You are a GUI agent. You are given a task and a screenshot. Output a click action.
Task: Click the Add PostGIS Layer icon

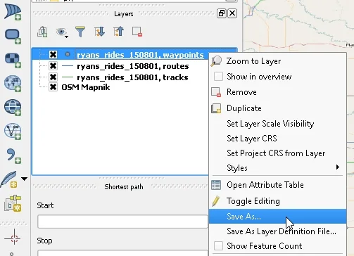[x=13, y=60]
